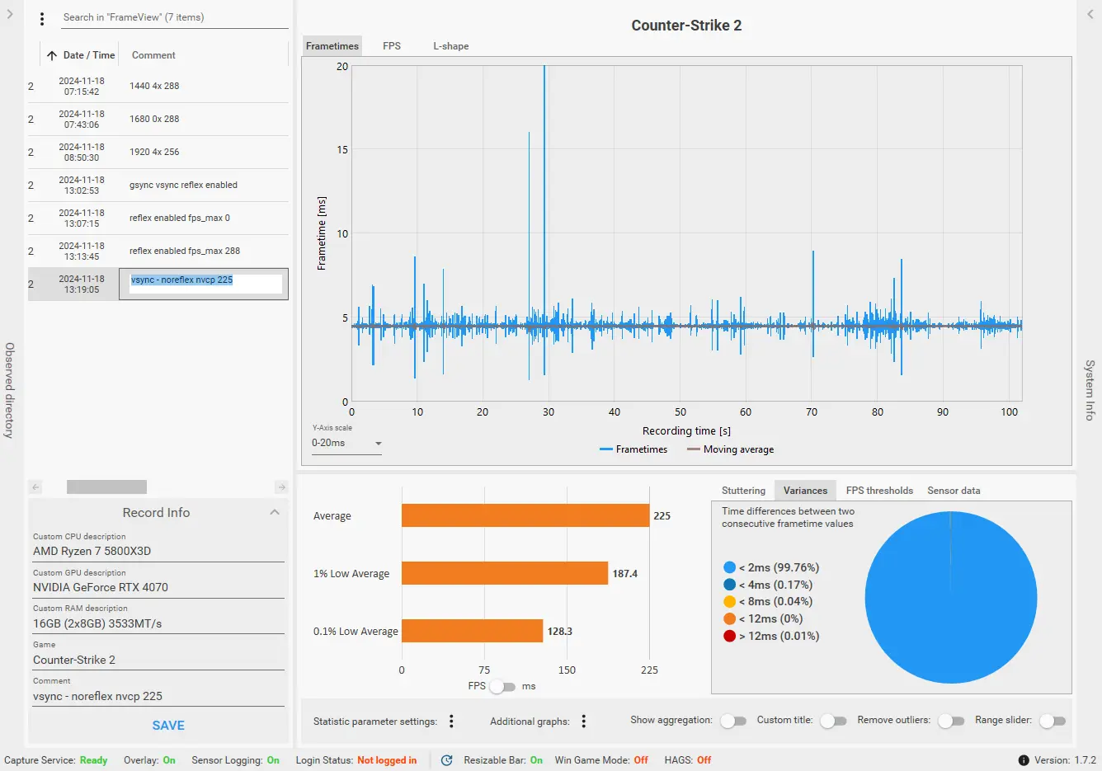Viewport: 1102px width, 771px height.
Task: Click the Overlay "On" status
Action: [x=169, y=760]
